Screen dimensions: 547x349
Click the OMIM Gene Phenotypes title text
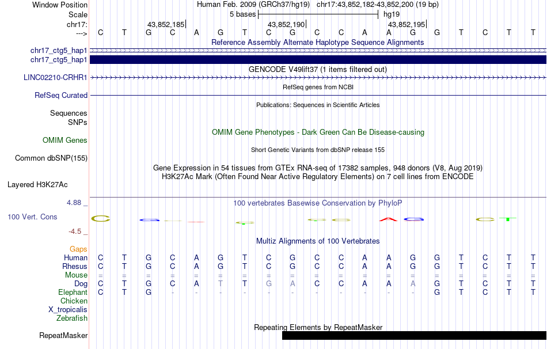pos(318,132)
